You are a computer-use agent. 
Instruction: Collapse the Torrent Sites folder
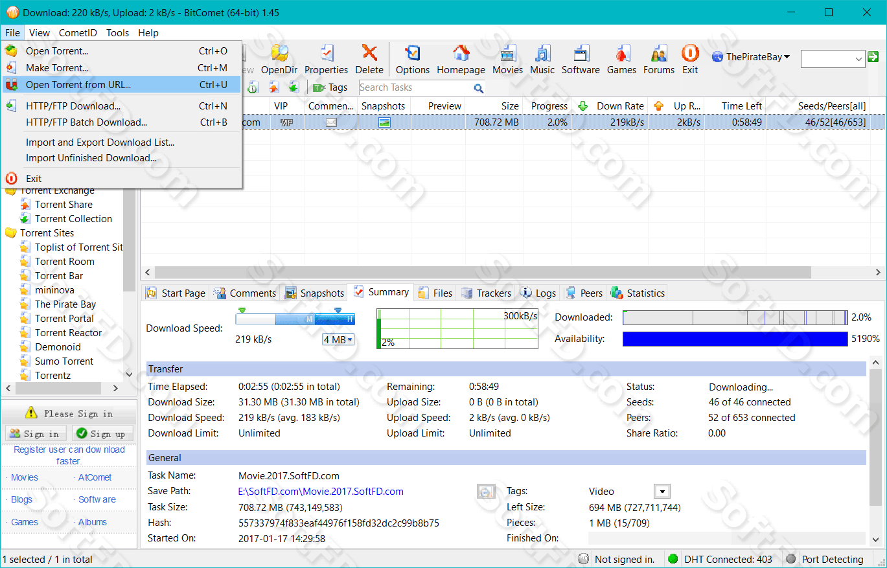pyautogui.click(x=47, y=233)
